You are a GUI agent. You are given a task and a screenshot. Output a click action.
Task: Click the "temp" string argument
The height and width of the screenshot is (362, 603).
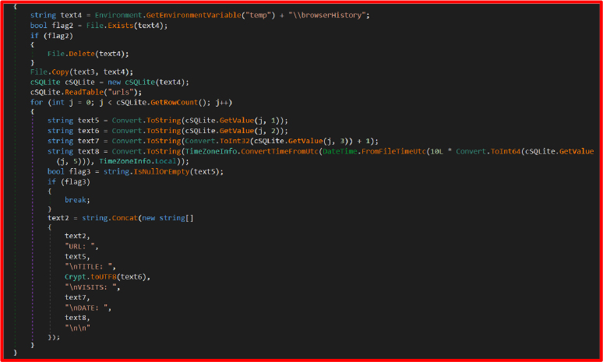click(258, 16)
